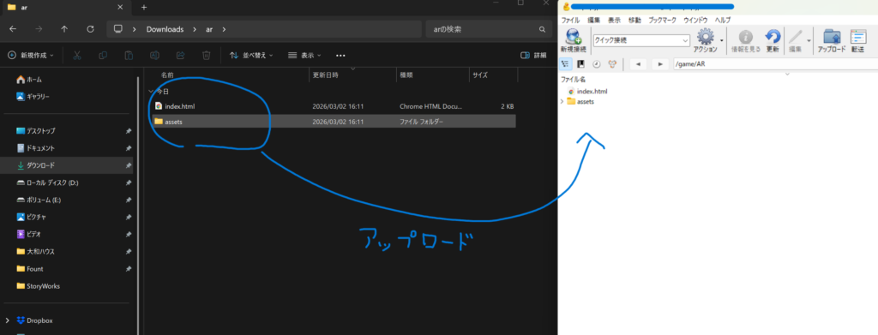Open Cyberduck's 表示 menu in the menu bar
878x335 pixels.
coord(614,20)
